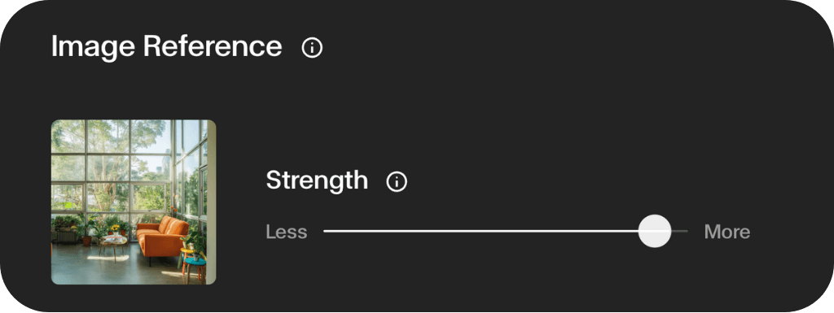Click the orange sofa in the thumbnail

(163, 239)
